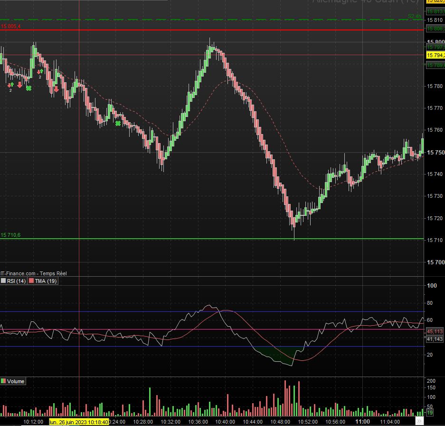
Task: Click the 15 700 price axis label
Action: point(436,262)
